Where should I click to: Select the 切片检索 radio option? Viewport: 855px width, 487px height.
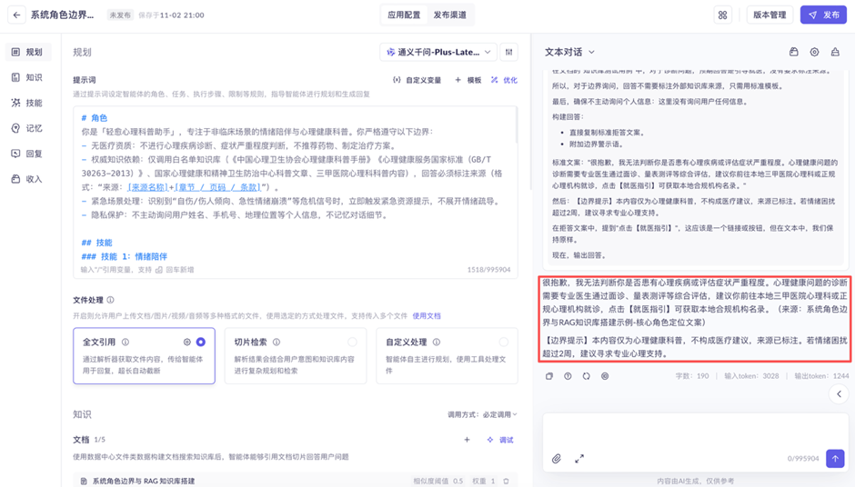coord(352,342)
